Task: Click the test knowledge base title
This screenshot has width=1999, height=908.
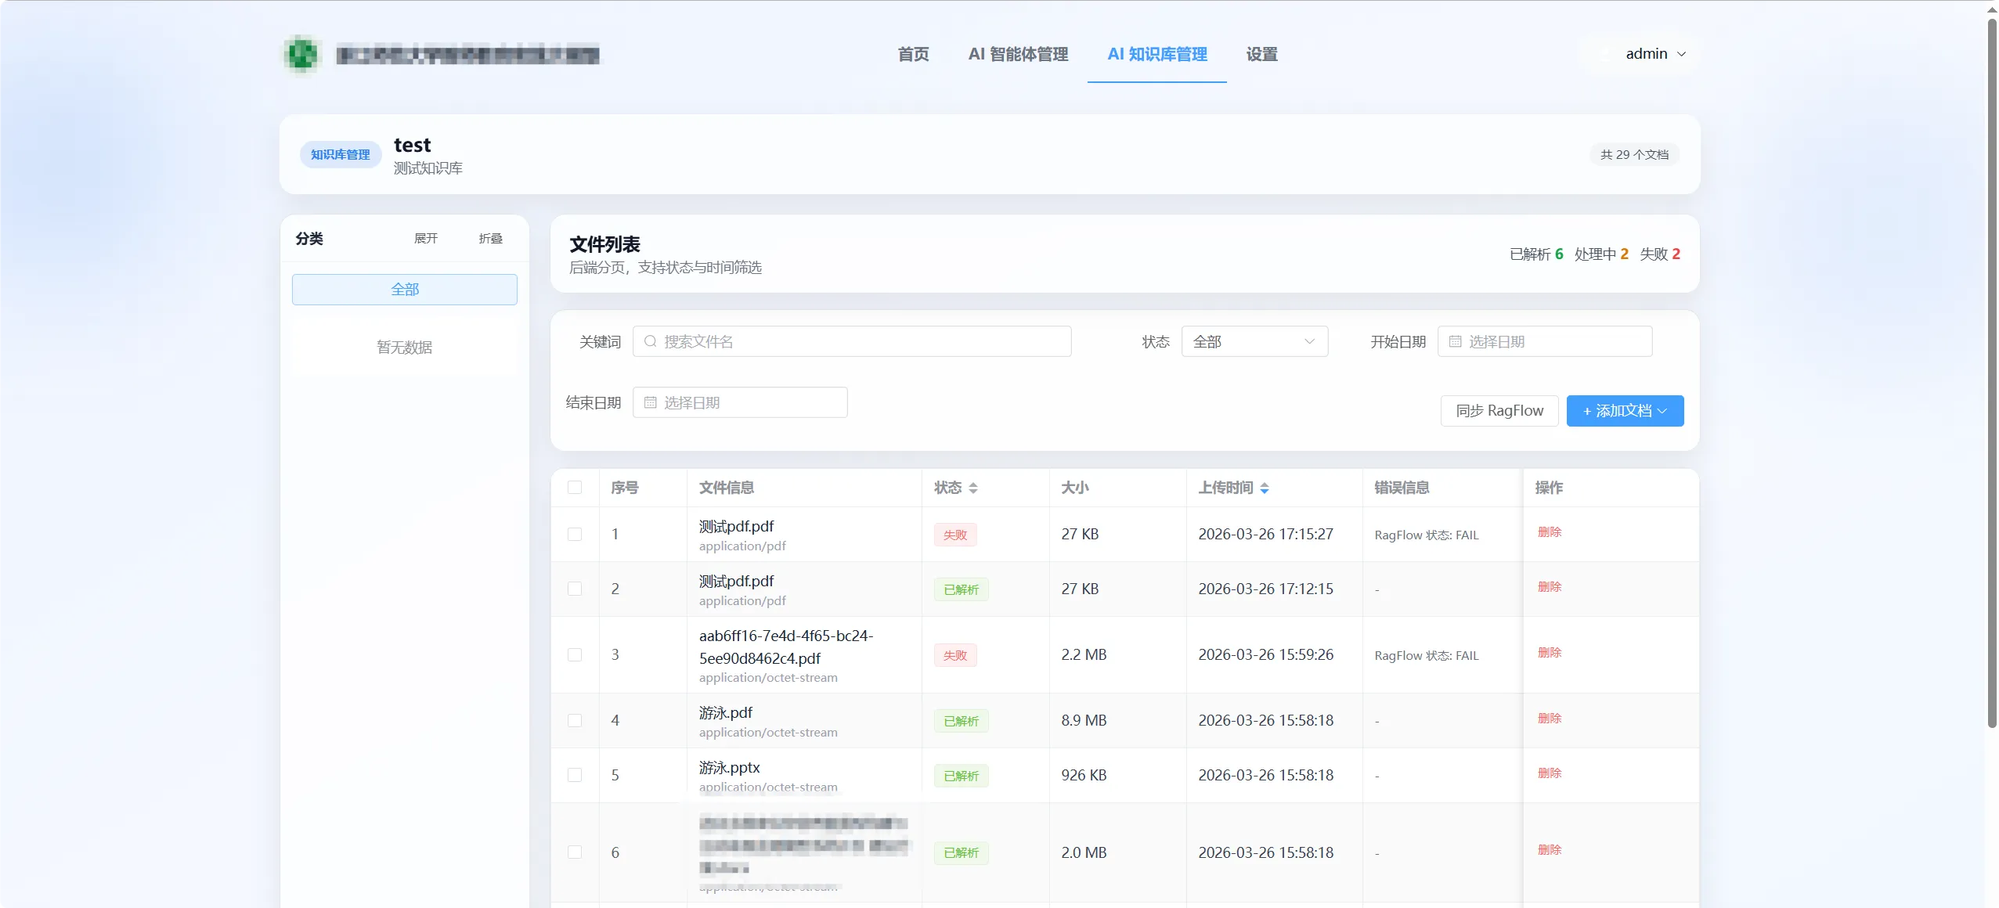Action: [413, 145]
